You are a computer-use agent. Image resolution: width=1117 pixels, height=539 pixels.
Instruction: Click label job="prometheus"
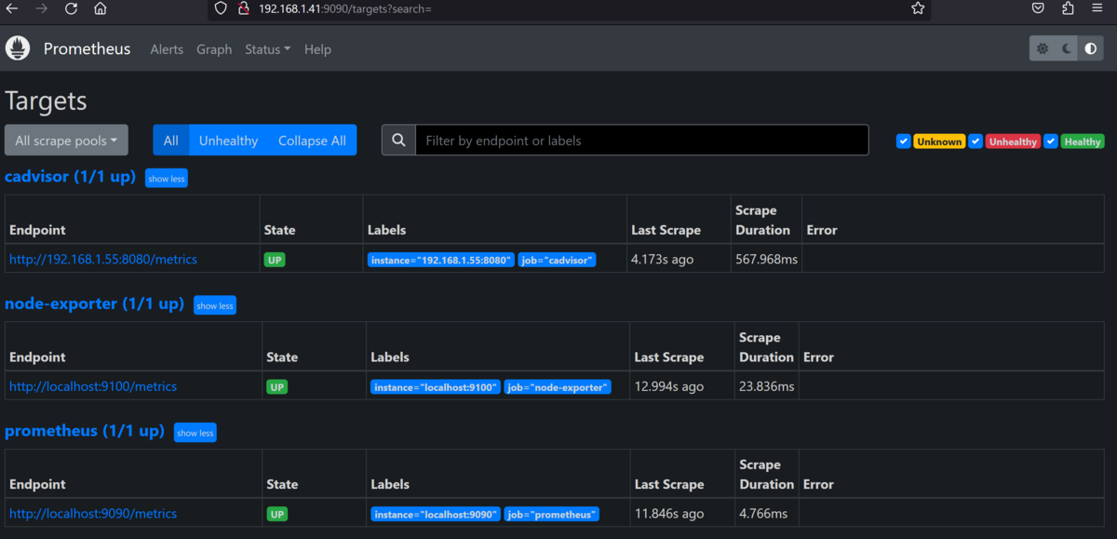point(552,514)
